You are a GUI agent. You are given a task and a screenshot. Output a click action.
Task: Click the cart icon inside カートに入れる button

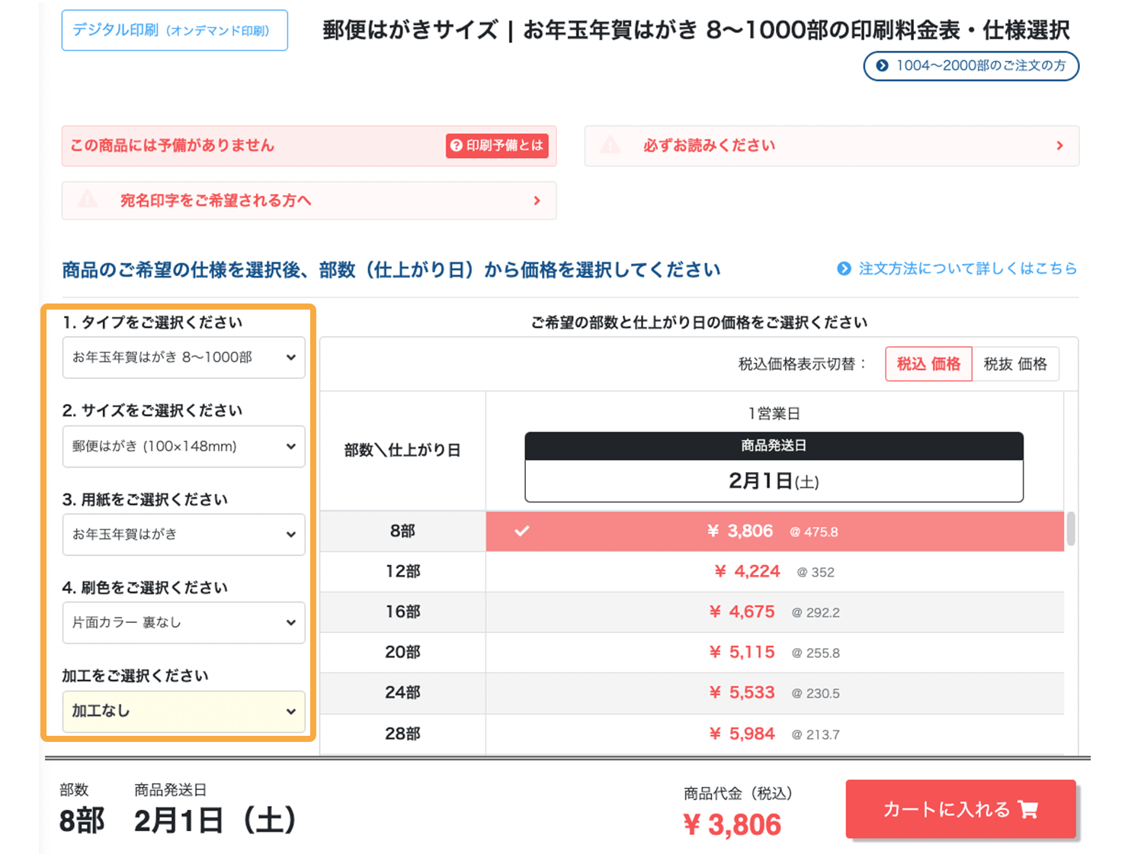1028,809
